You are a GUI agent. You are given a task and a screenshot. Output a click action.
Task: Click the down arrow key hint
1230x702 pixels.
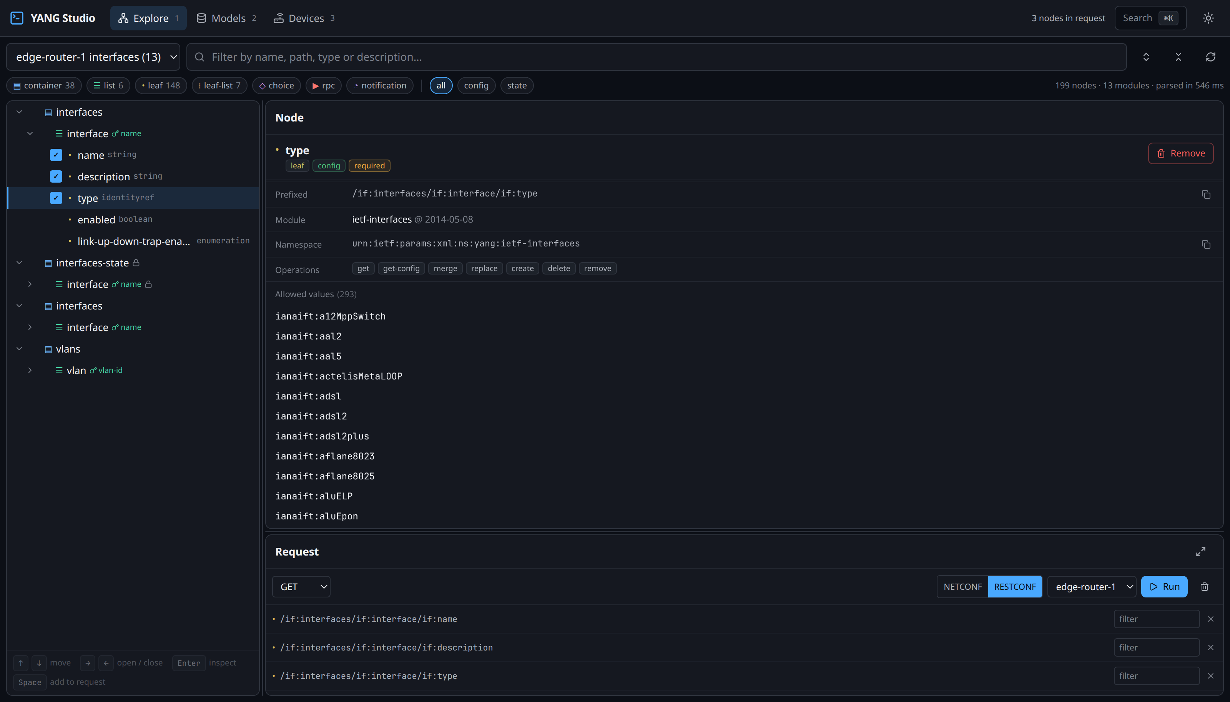39,663
